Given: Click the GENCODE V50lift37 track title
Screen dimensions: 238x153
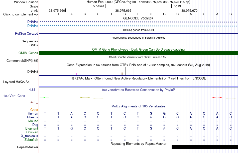Looking at the screenshot, I should tap(138, 18).
